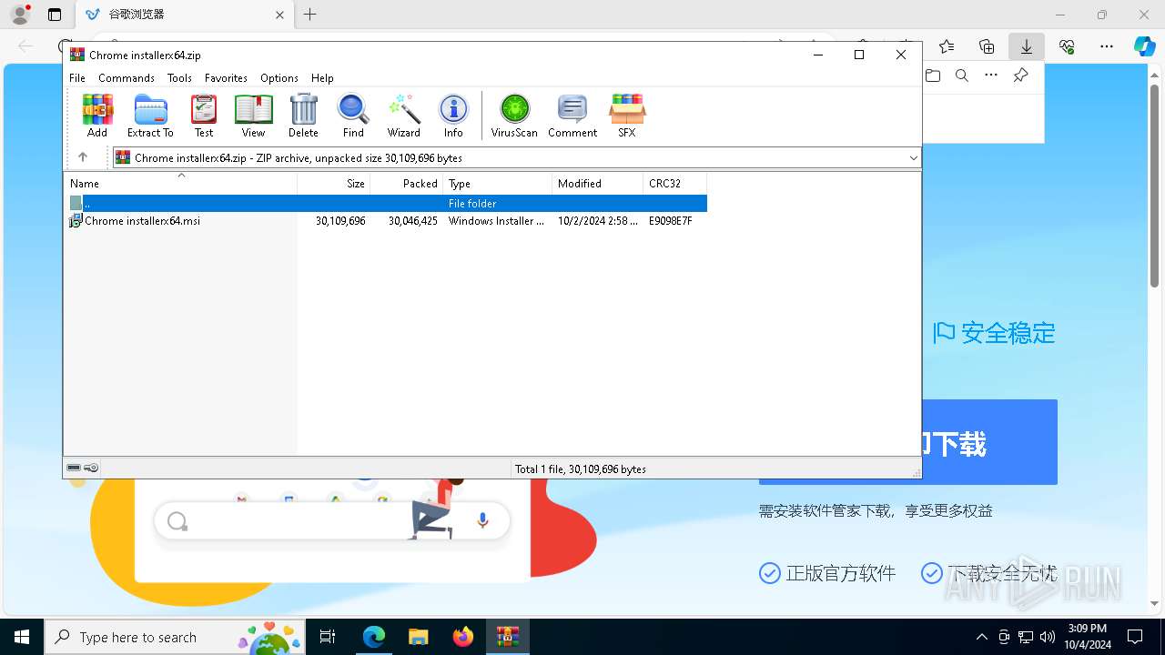Click the volume speaker tray icon
Screen dimensions: 1165x655
(1048, 637)
